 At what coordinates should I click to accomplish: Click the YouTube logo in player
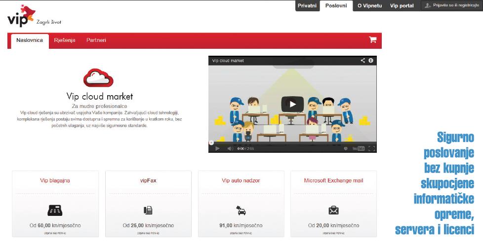(358, 148)
